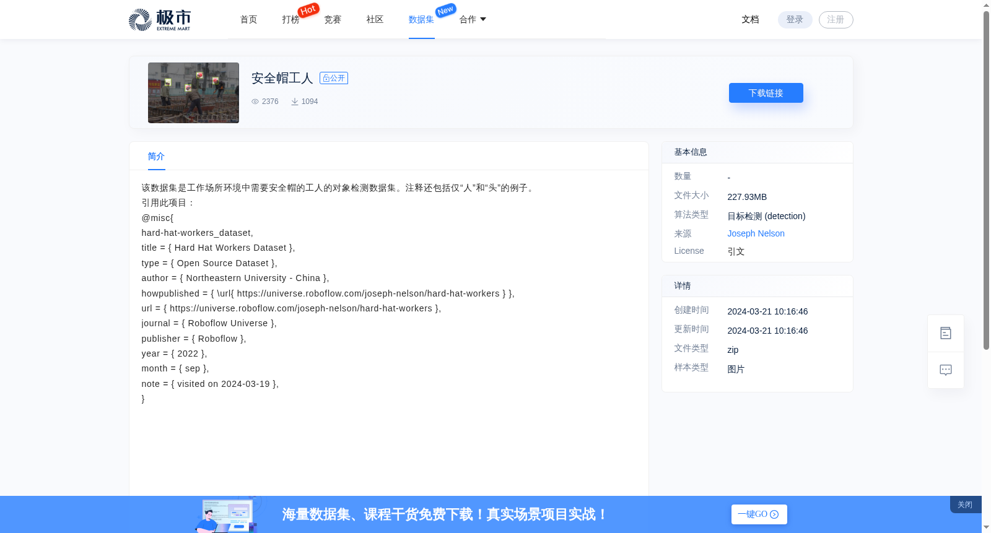The height and width of the screenshot is (533, 991).
Task: Expand the 合作 dropdown menu
Action: coord(473,20)
